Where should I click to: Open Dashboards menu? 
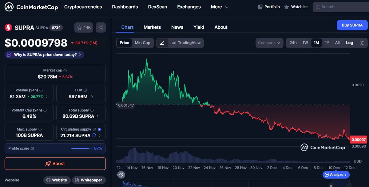coord(125,7)
